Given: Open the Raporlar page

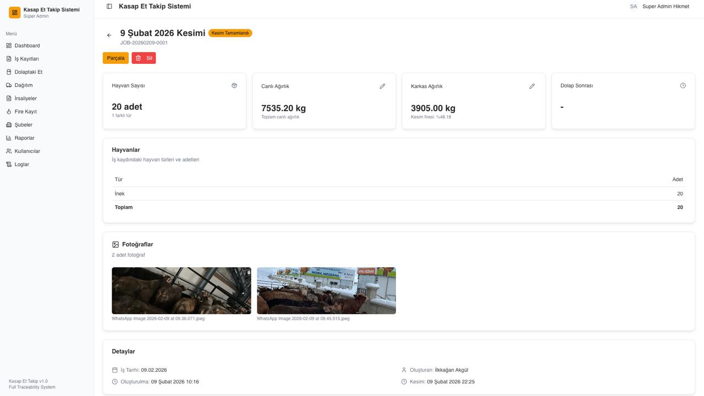Looking at the screenshot, I should click(24, 138).
